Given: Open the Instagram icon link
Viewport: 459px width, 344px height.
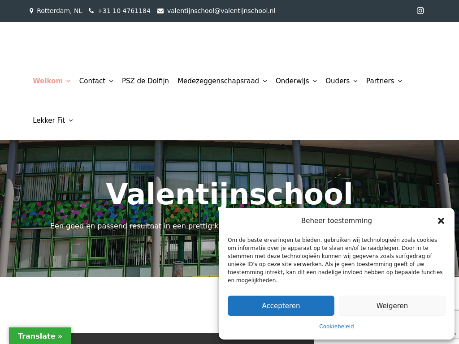Looking at the screenshot, I should pyautogui.click(x=420, y=11).
